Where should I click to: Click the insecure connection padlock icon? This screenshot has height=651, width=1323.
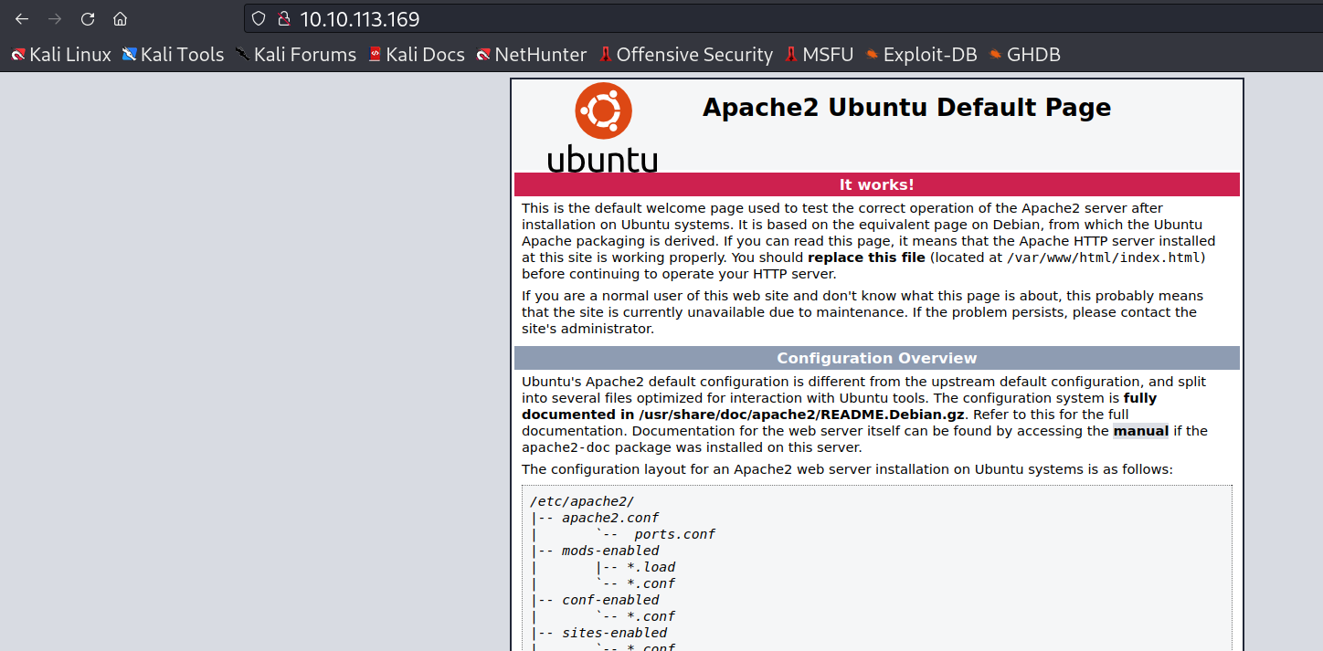[x=284, y=18]
